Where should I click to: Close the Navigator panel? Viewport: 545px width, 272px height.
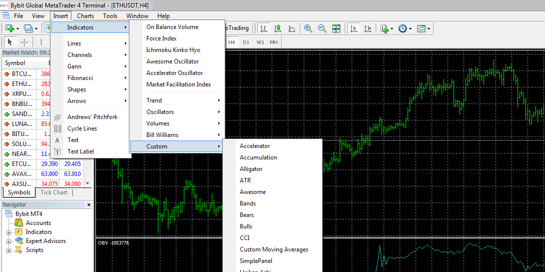(89, 205)
